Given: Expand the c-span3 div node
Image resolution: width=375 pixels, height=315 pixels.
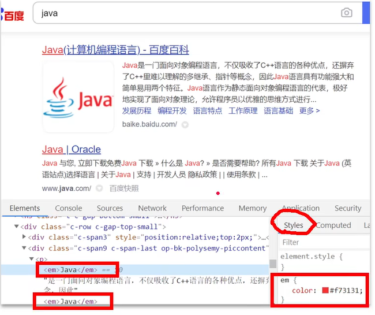Looking at the screenshot, I should coord(24,236).
